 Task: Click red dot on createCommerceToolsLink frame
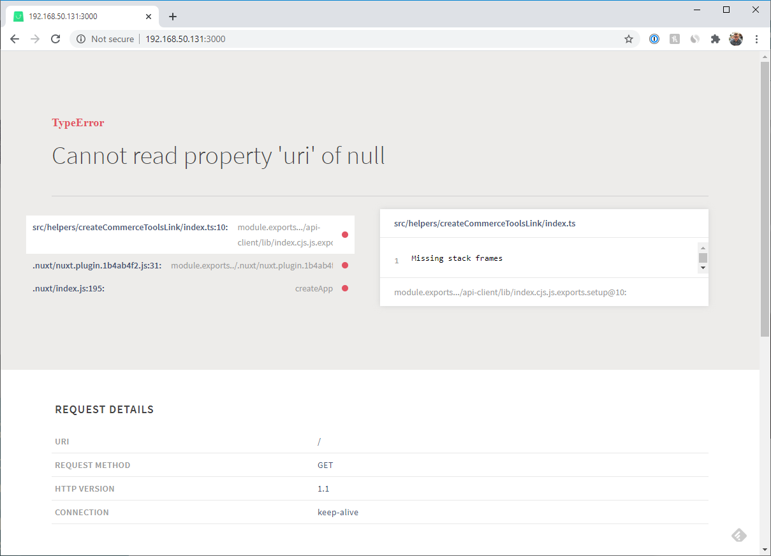345,235
